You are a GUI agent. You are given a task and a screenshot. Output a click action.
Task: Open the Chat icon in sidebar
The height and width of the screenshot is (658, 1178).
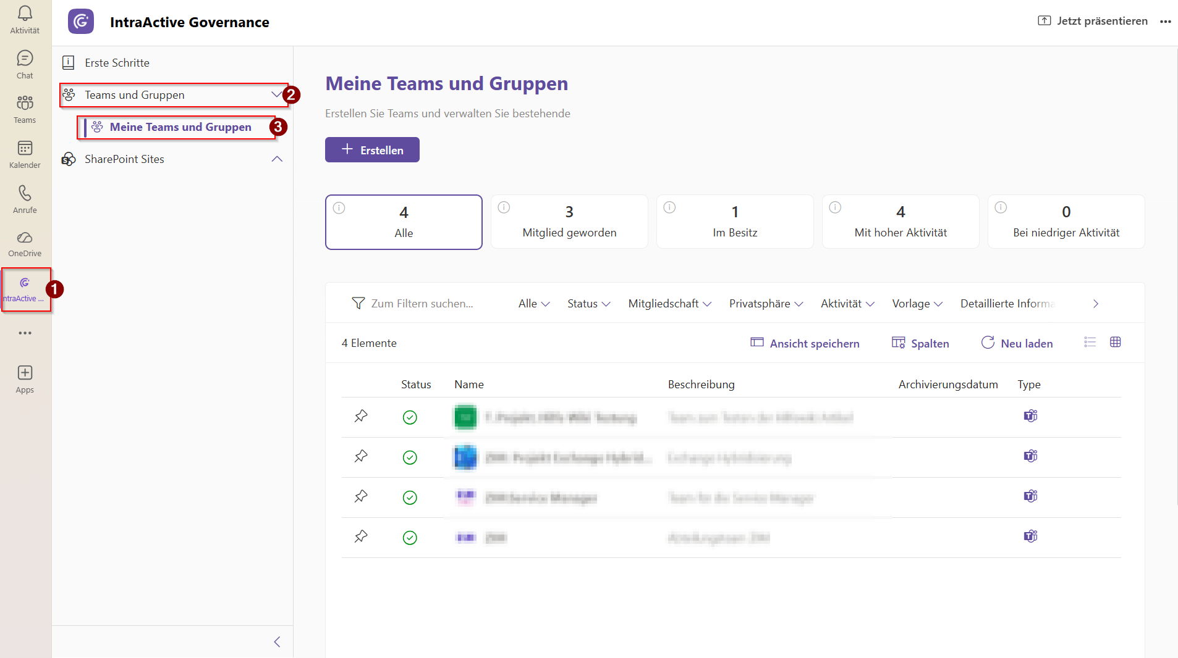pos(25,65)
